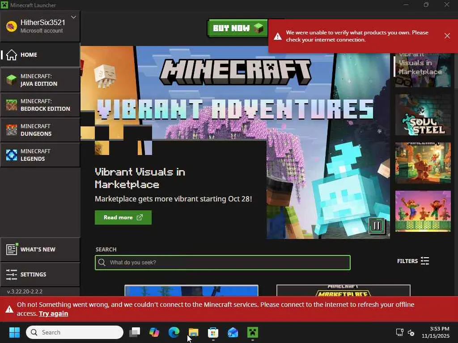This screenshot has width=458, height=343.
Task: Click the launcher version number v.3.22.20-2.2.2
Action: [x=25, y=291]
